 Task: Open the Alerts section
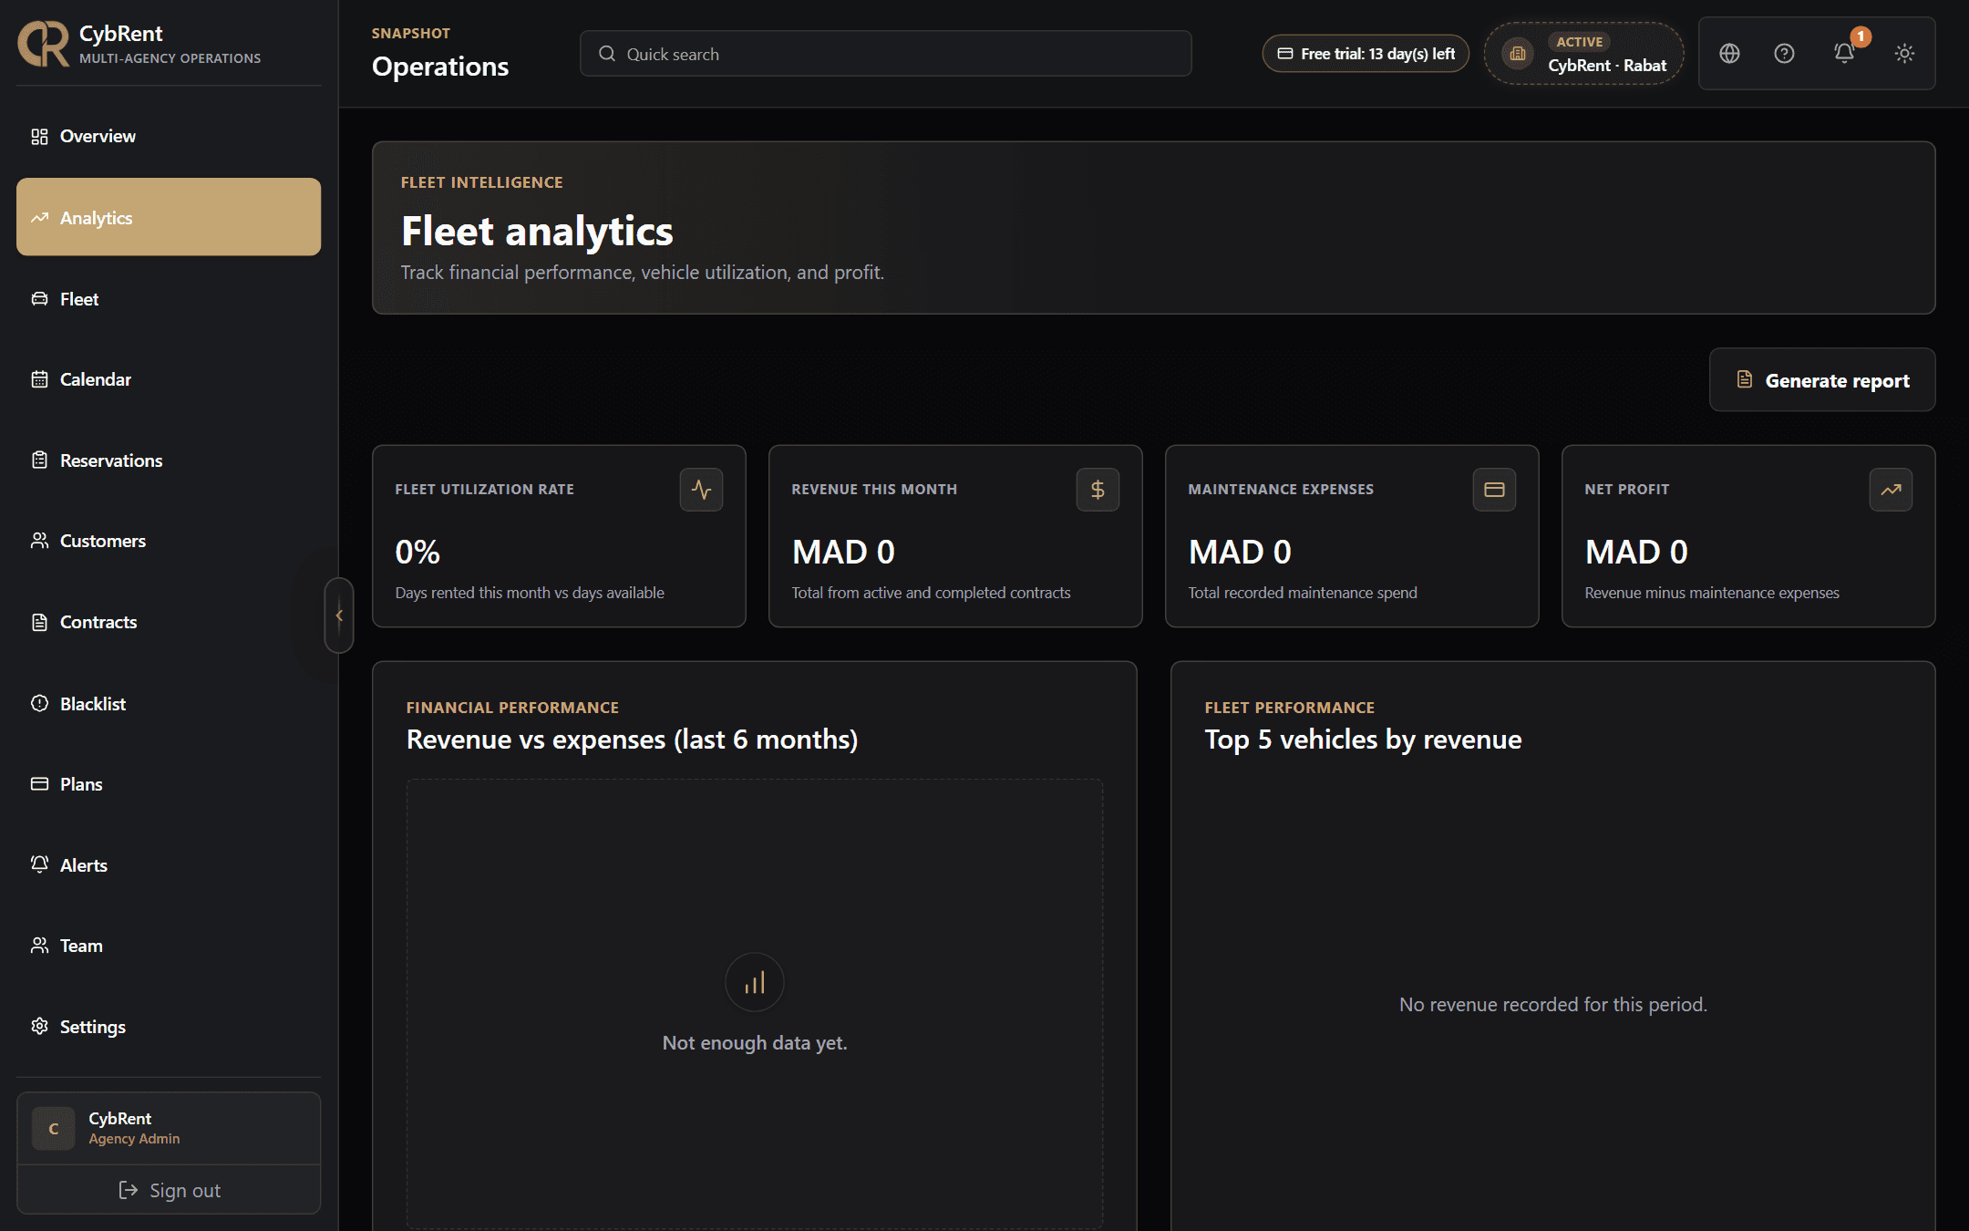169,864
